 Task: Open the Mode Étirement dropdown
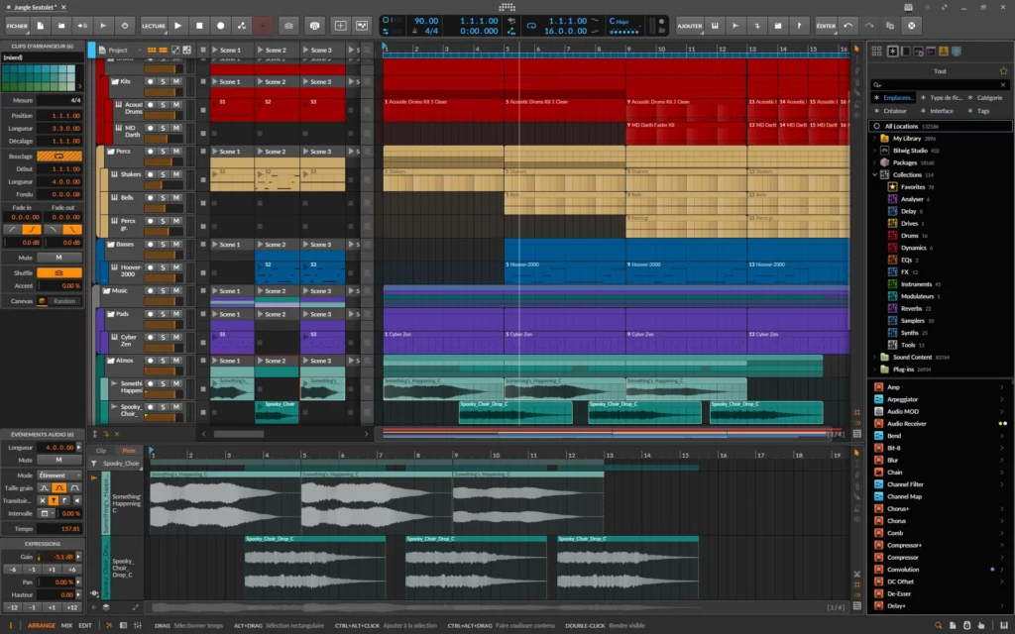tap(58, 475)
